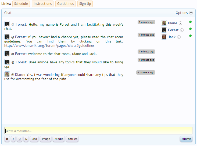This screenshot has height=146, width=197.
Task: Expand Jack's user dropdown arrow
Action: pos(179,37)
